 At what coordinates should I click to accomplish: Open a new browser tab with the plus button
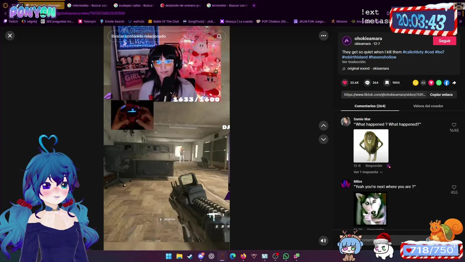click(x=254, y=5)
